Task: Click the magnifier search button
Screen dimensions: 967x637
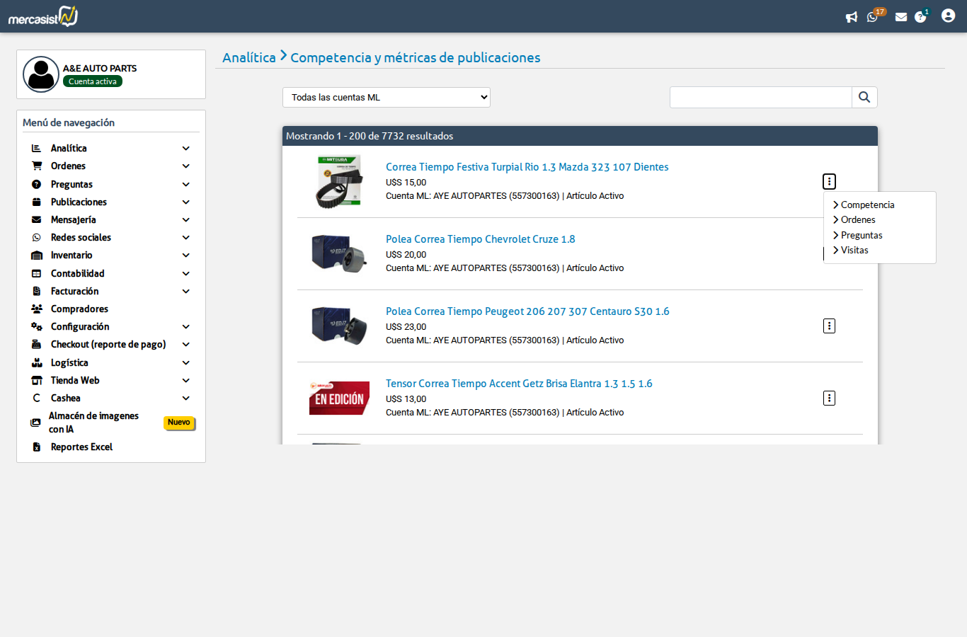Action: 864,97
